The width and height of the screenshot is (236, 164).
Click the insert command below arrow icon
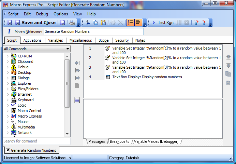point(77,78)
